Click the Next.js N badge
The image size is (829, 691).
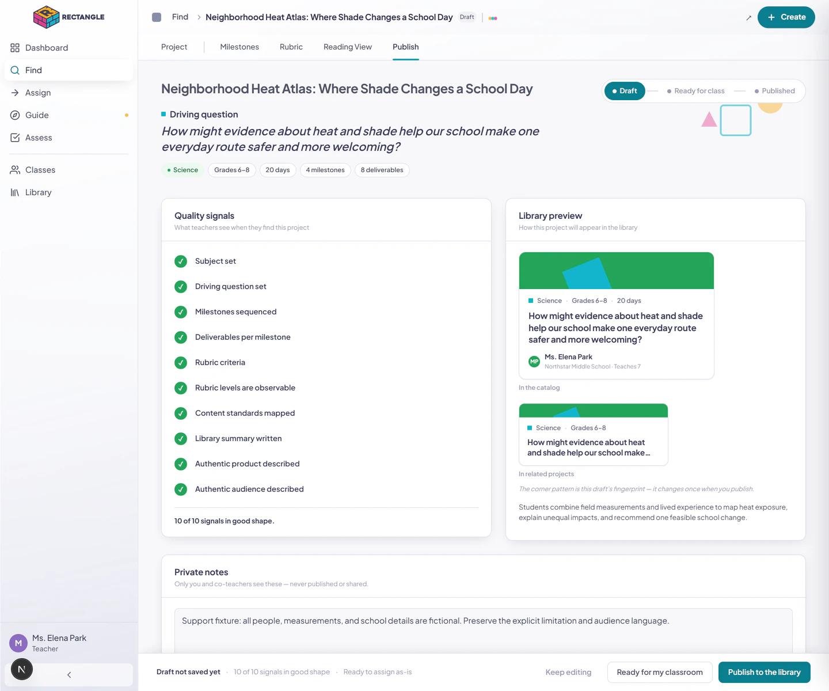pos(22,669)
